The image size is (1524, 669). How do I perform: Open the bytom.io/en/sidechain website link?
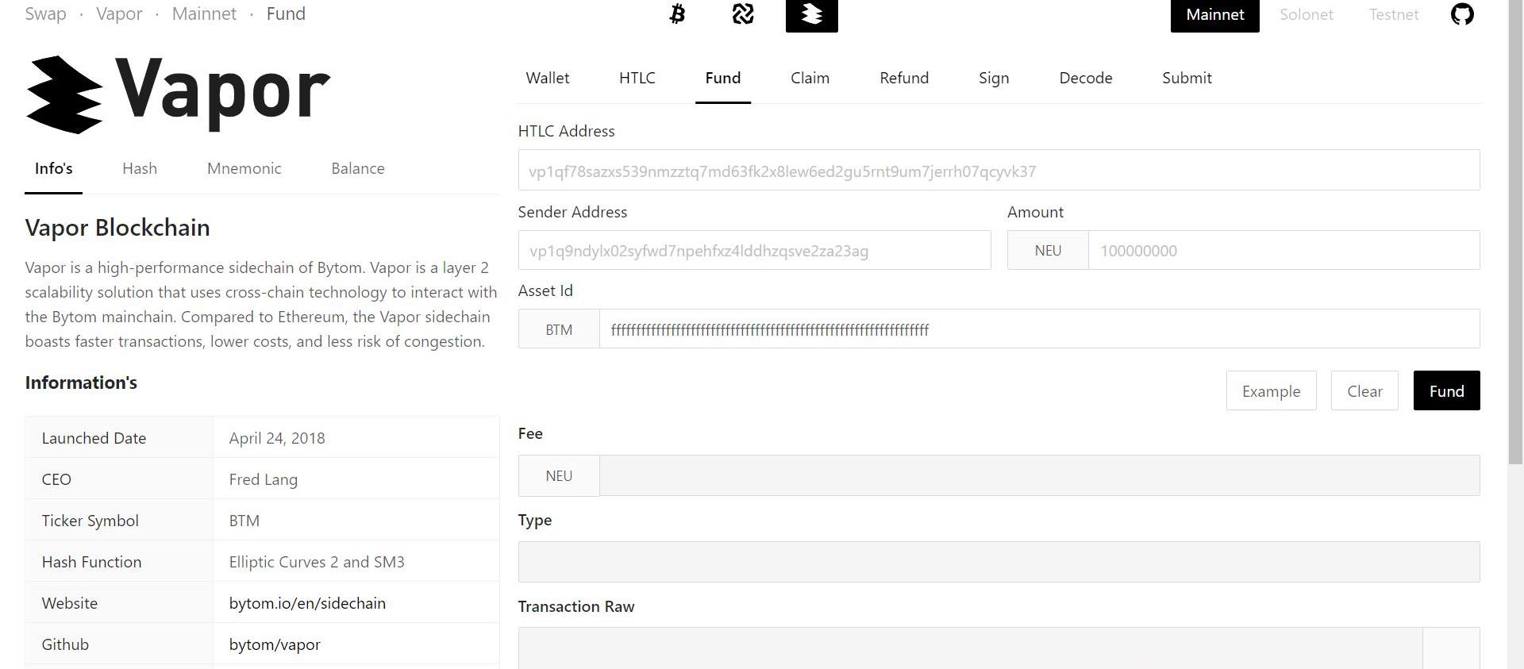[307, 603]
